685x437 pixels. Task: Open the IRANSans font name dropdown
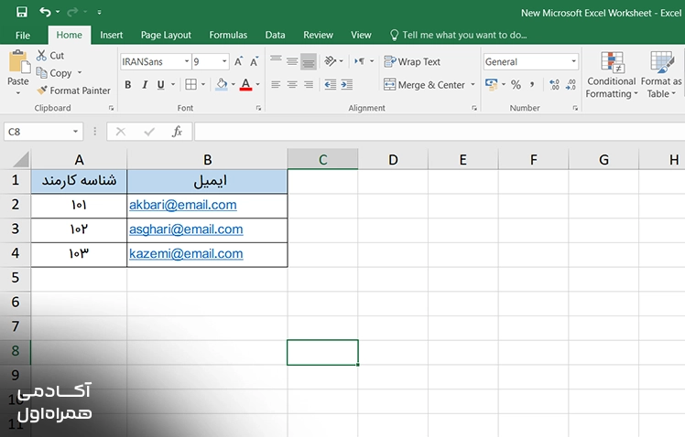(187, 61)
